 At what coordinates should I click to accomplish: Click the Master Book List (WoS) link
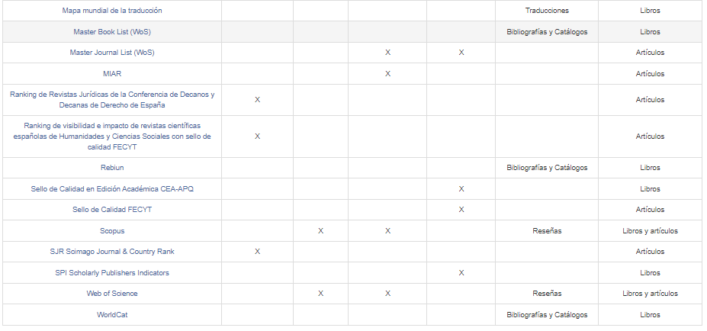tap(112, 32)
